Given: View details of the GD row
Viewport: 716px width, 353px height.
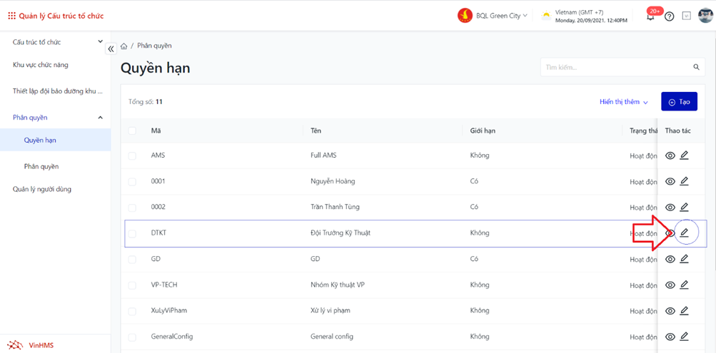Looking at the screenshot, I should (x=670, y=259).
